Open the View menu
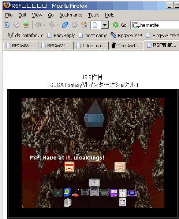 (x=37, y=15)
